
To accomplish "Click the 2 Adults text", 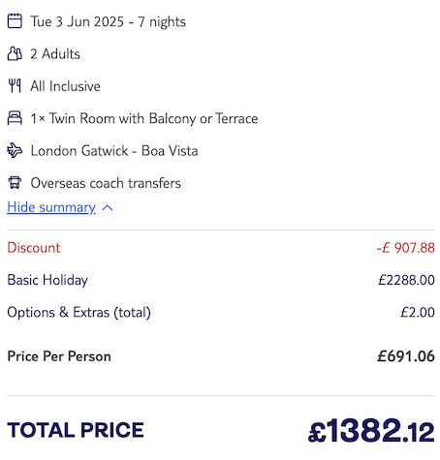I will [55, 54].
